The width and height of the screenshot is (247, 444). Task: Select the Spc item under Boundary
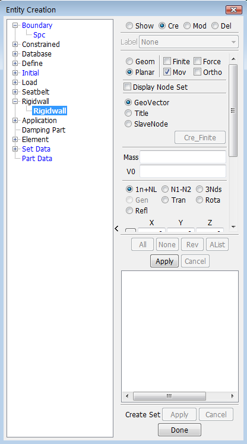(x=39, y=35)
